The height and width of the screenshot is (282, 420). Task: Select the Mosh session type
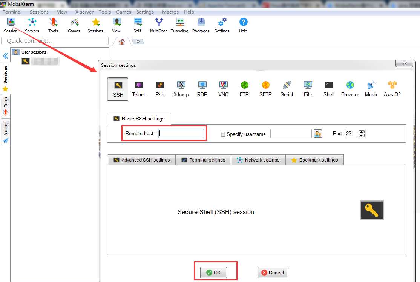pyautogui.click(x=371, y=89)
